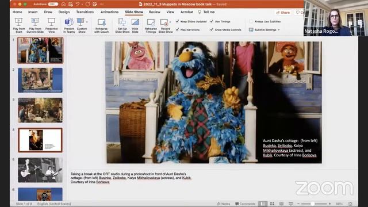The height and width of the screenshot is (207, 368).
Task: Open the Acrobat tab
Action: coord(187,12)
